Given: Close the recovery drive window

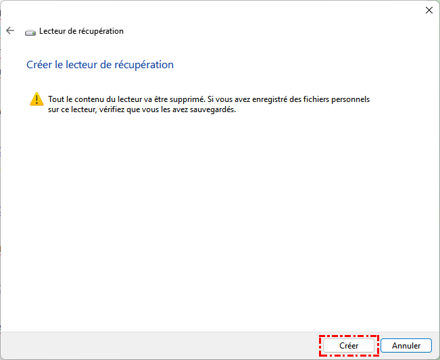Looking at the screenshot, I should click(429, 10).
